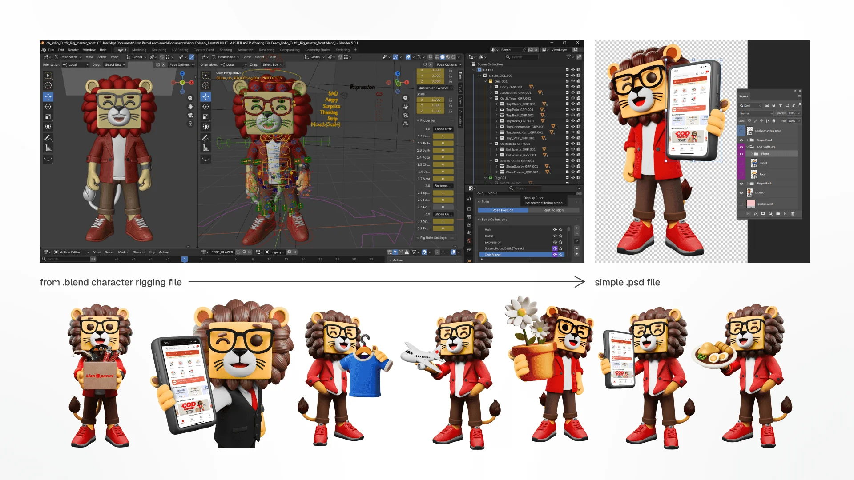Click the Lock all padlock in Layers panel

pyautogui.click(x=774, y=121)
